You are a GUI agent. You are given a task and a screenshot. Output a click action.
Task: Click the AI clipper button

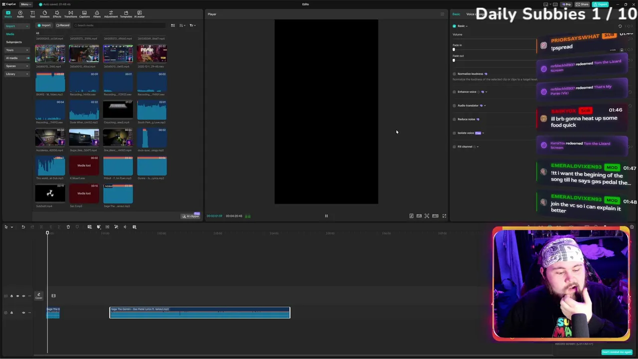pos(190,216)
